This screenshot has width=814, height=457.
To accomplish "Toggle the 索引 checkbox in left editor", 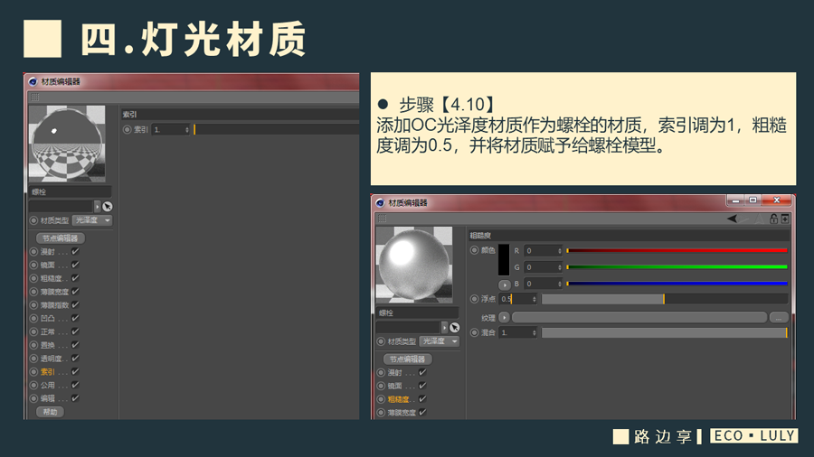I will (75, 371).
